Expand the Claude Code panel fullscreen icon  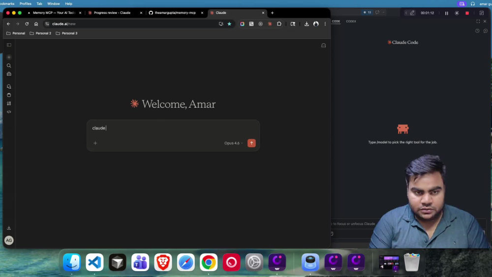click(x=478, y=21)
